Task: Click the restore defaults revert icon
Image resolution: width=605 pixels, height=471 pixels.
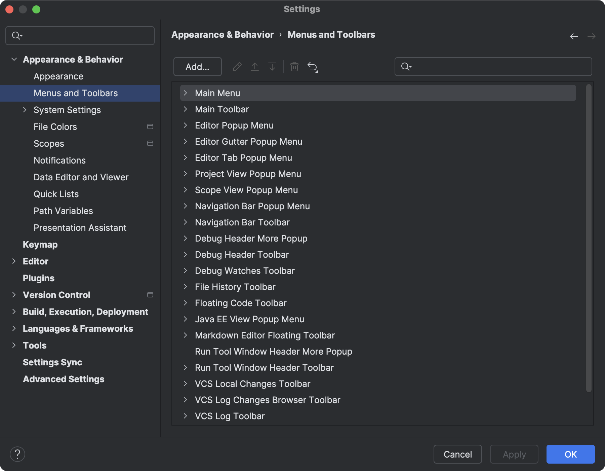Action: point(312,67)
